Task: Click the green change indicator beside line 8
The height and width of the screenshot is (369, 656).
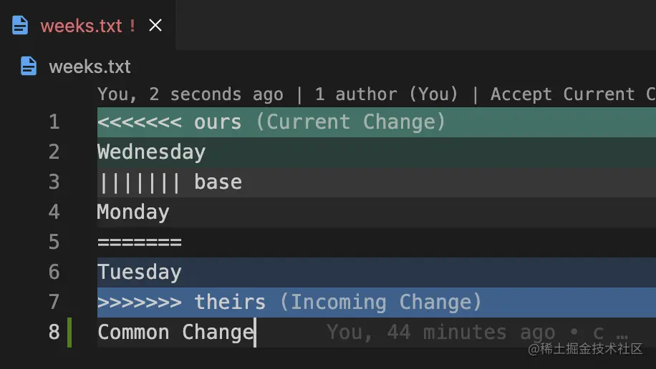Action: tap(69, 333)
